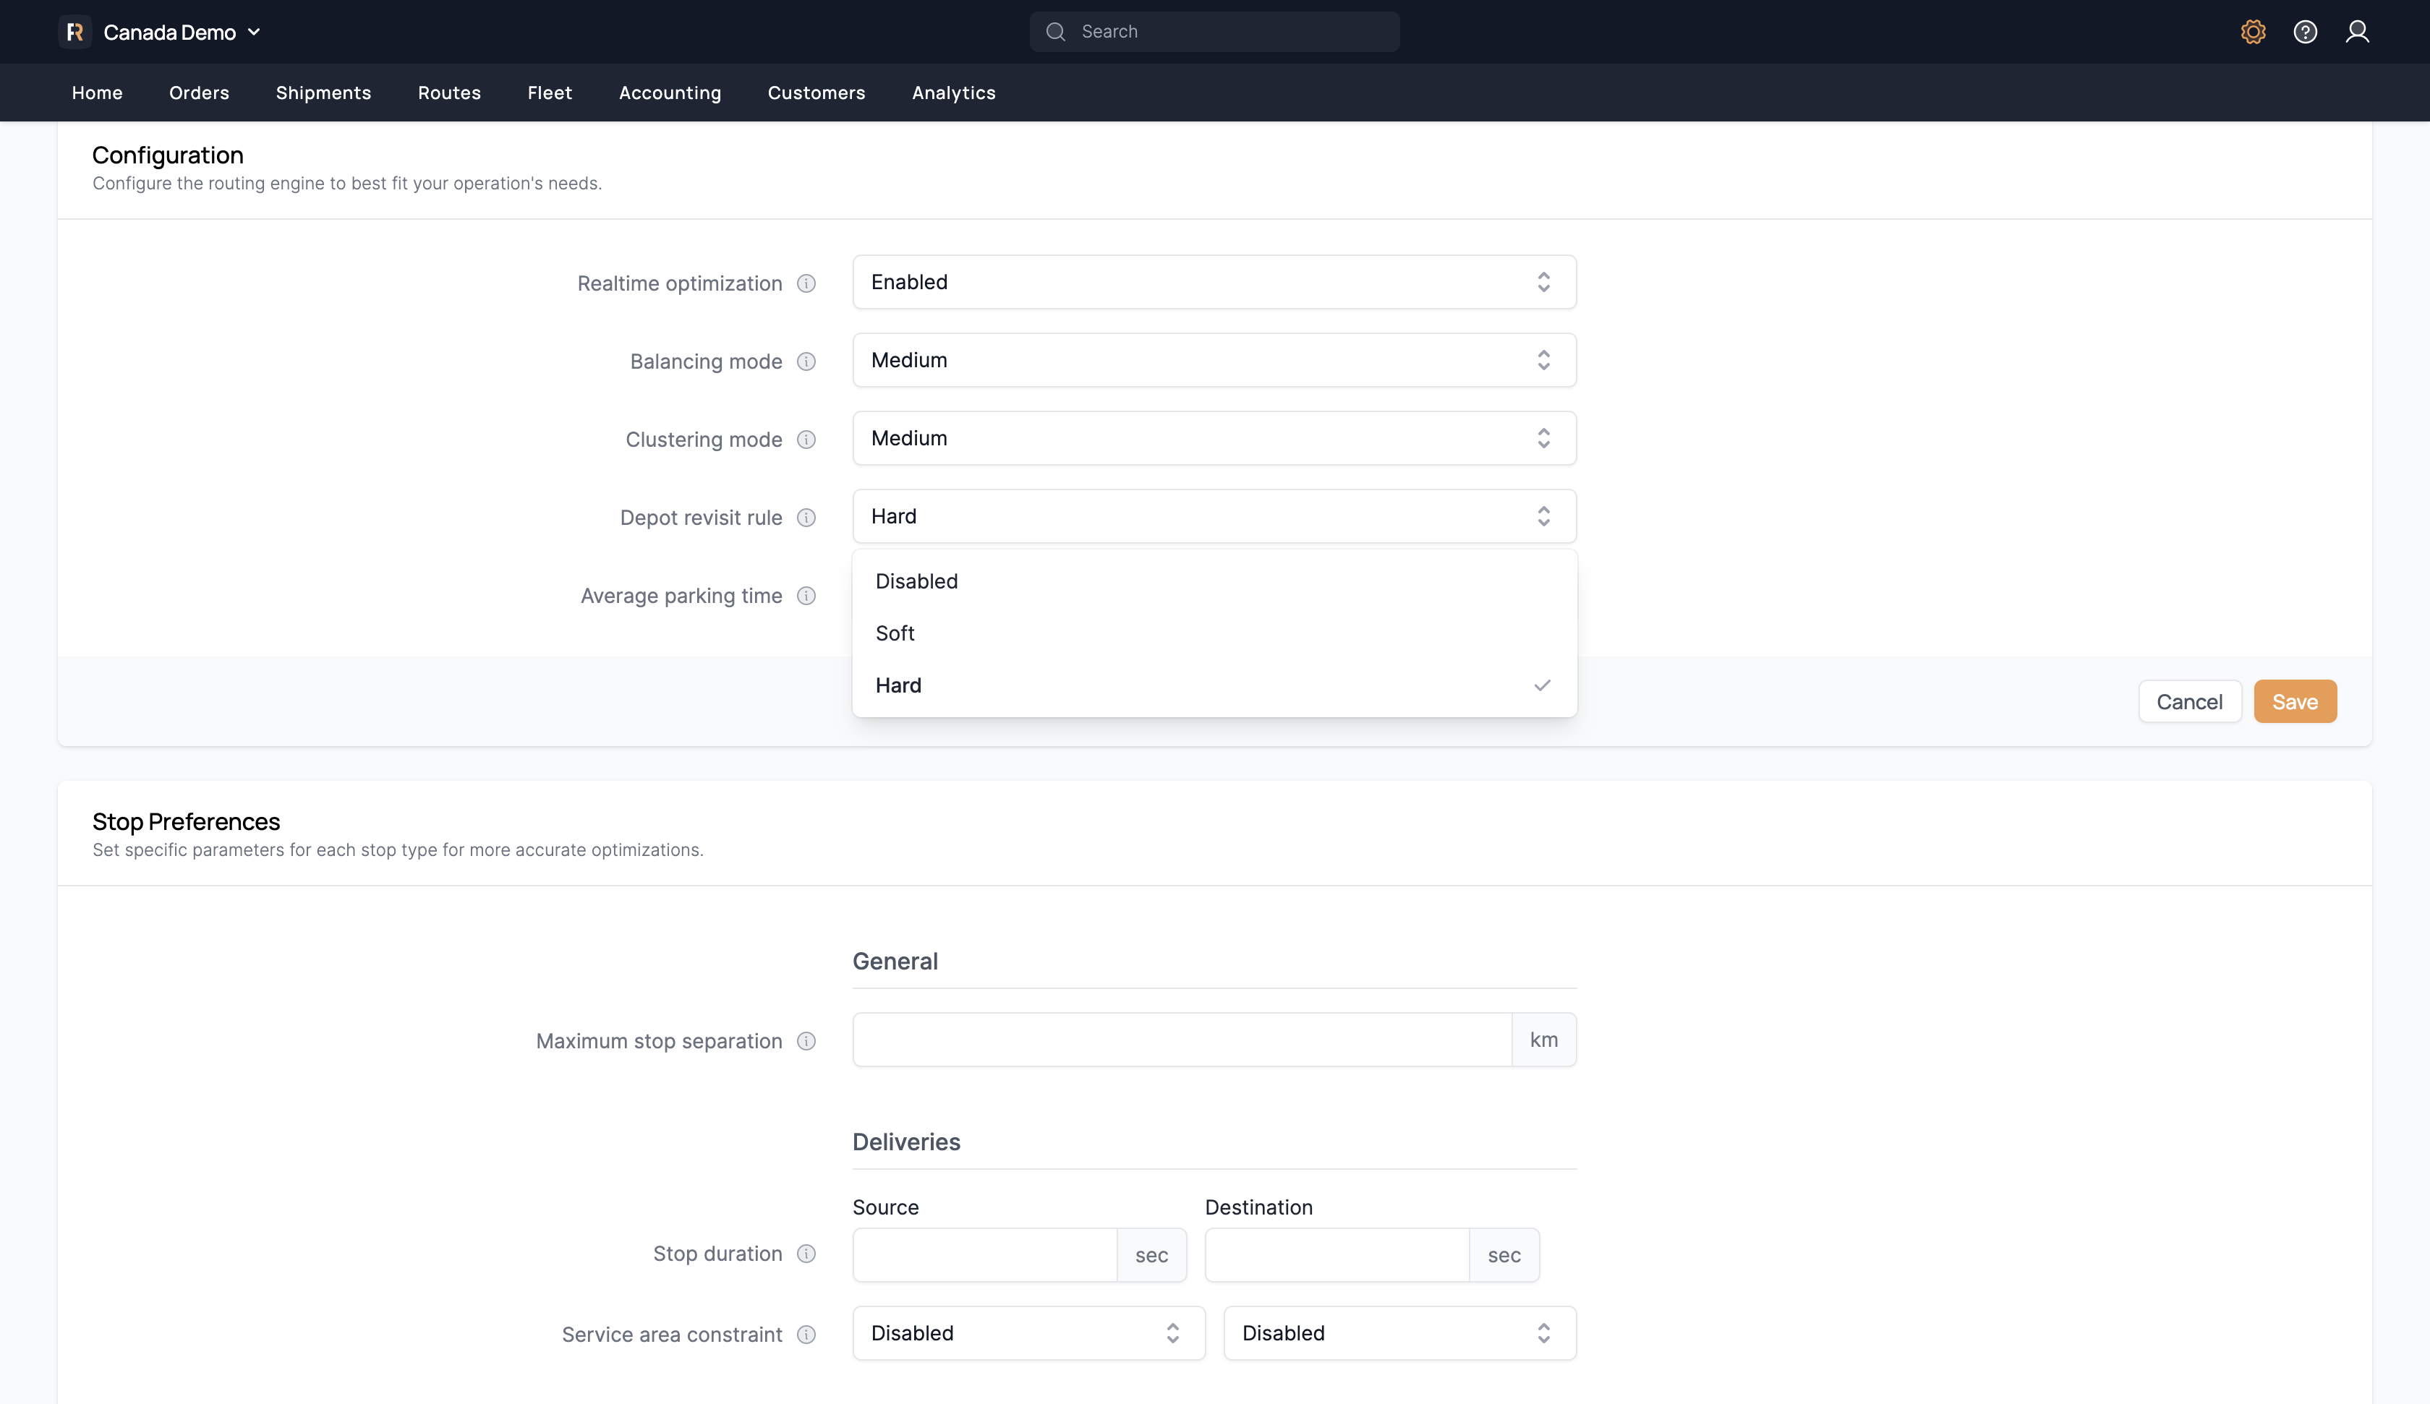
Task: Open the Canada Demo account switcher
Action: [182, 33]
